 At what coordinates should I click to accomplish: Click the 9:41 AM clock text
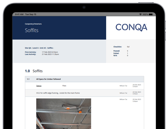(19, 14)
